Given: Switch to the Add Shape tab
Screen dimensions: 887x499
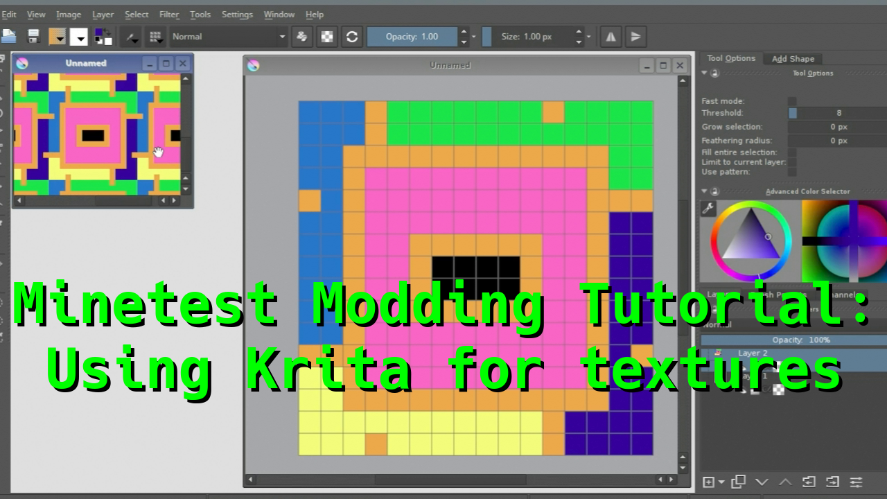Looking at the screenshot, I should pos(793,59).
